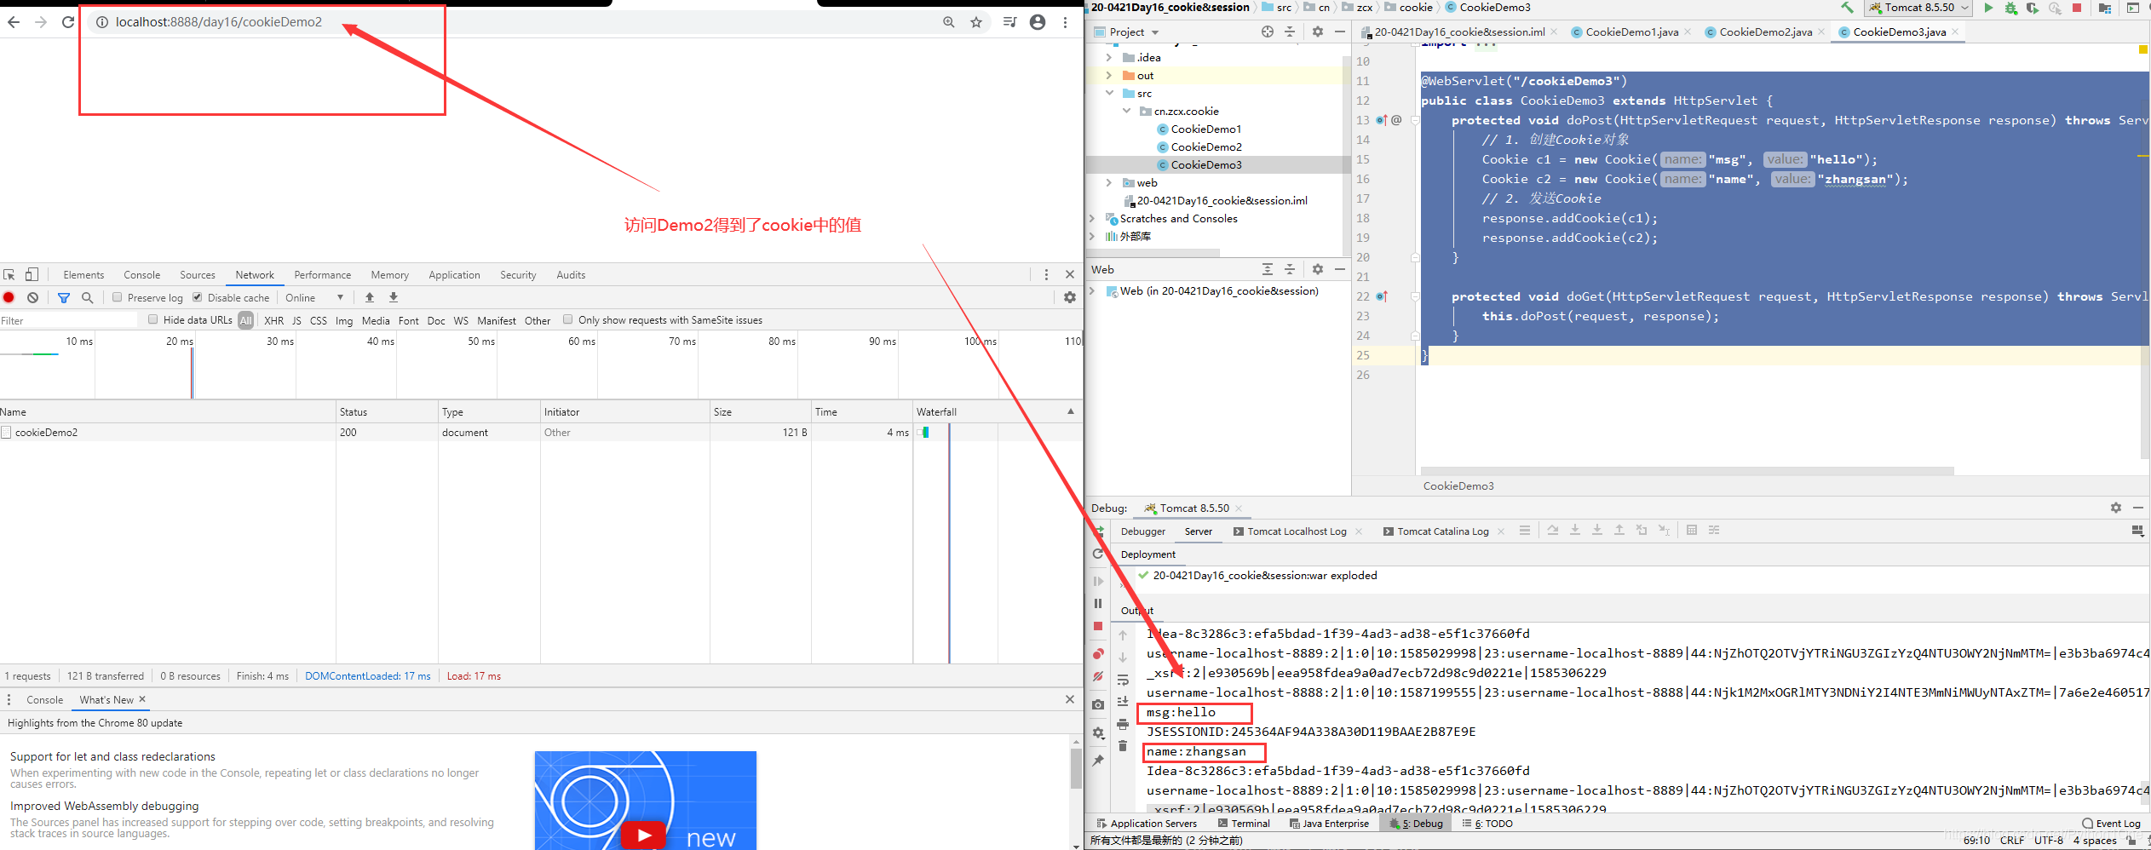Expand Scratches and Consoles node
This screenshot has width=2151, height=850.
[1092, 218]
